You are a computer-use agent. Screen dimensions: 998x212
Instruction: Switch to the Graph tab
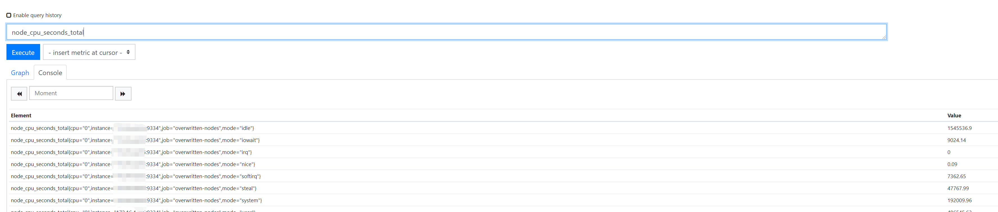click(x=20, y=73)
